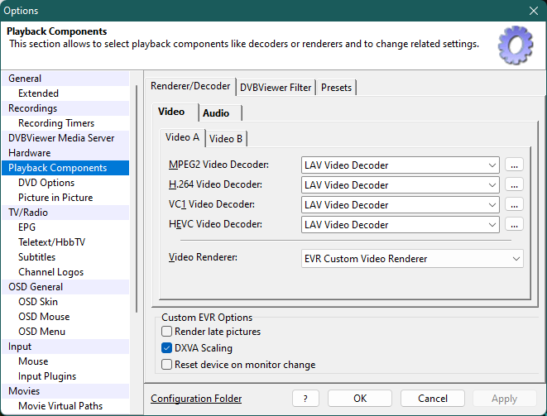The image size is (547, 416).
Task: Switch to the DVBViewer Filter tab
Action: tap(276, 88)
